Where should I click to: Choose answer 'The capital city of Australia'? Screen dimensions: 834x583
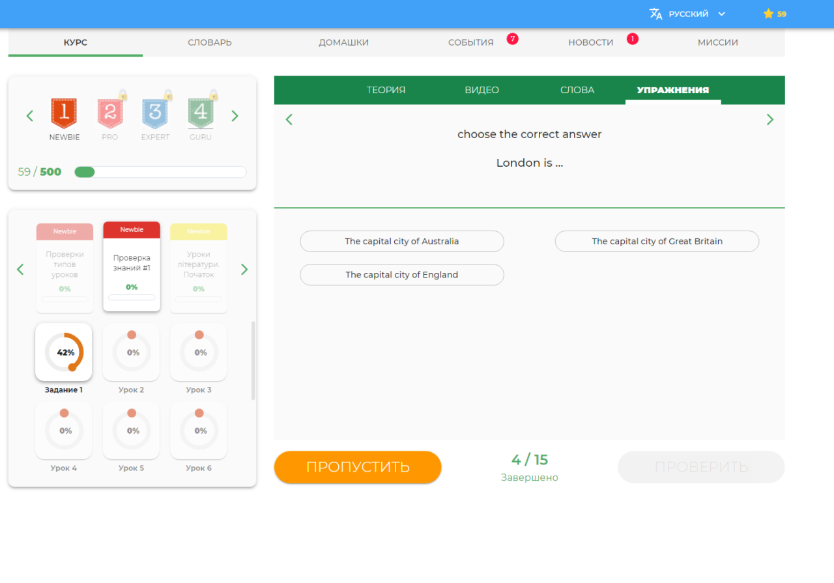coord(401,241)
